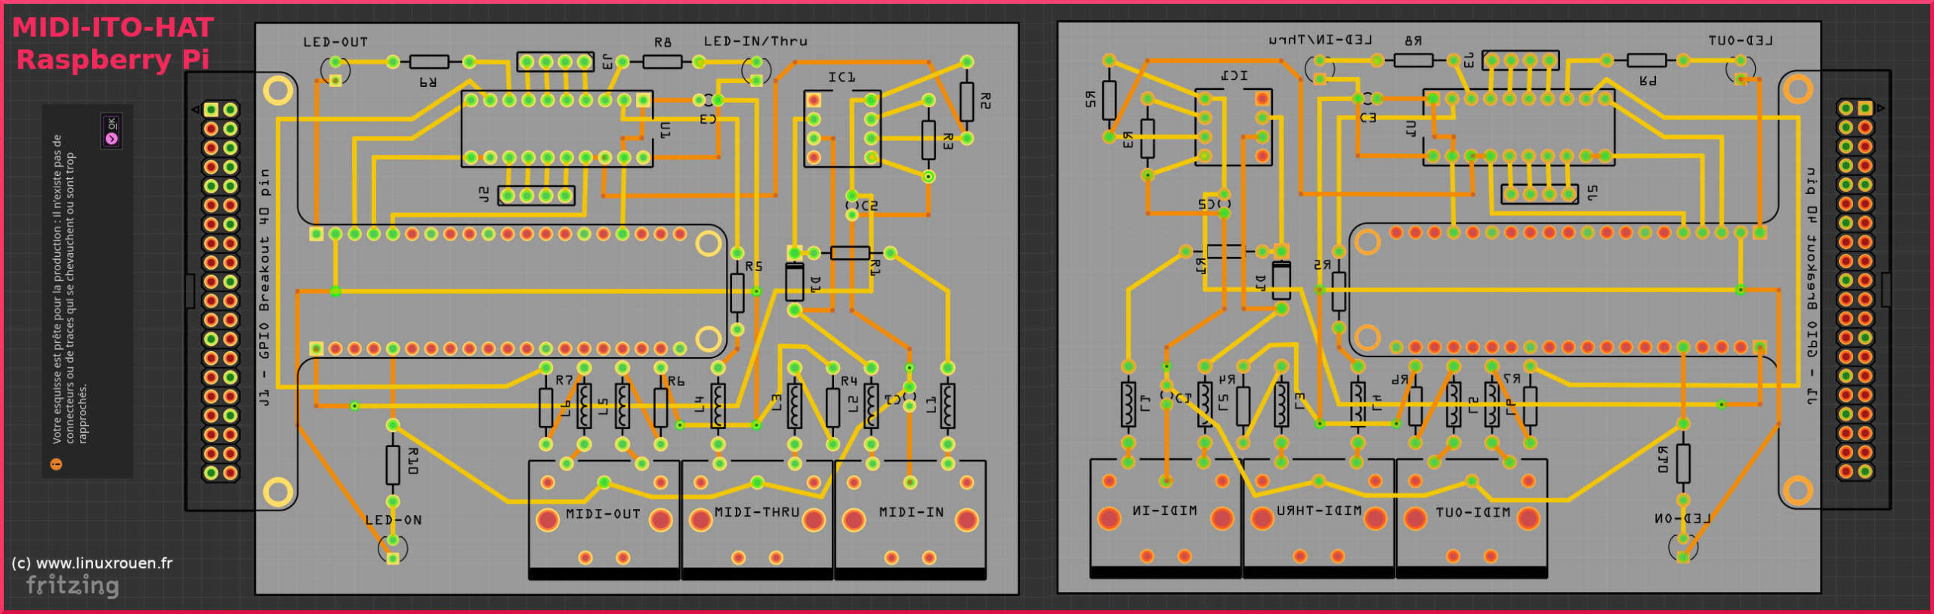
Task: Select the J3 pin header on left board
Action: (556, 62)
